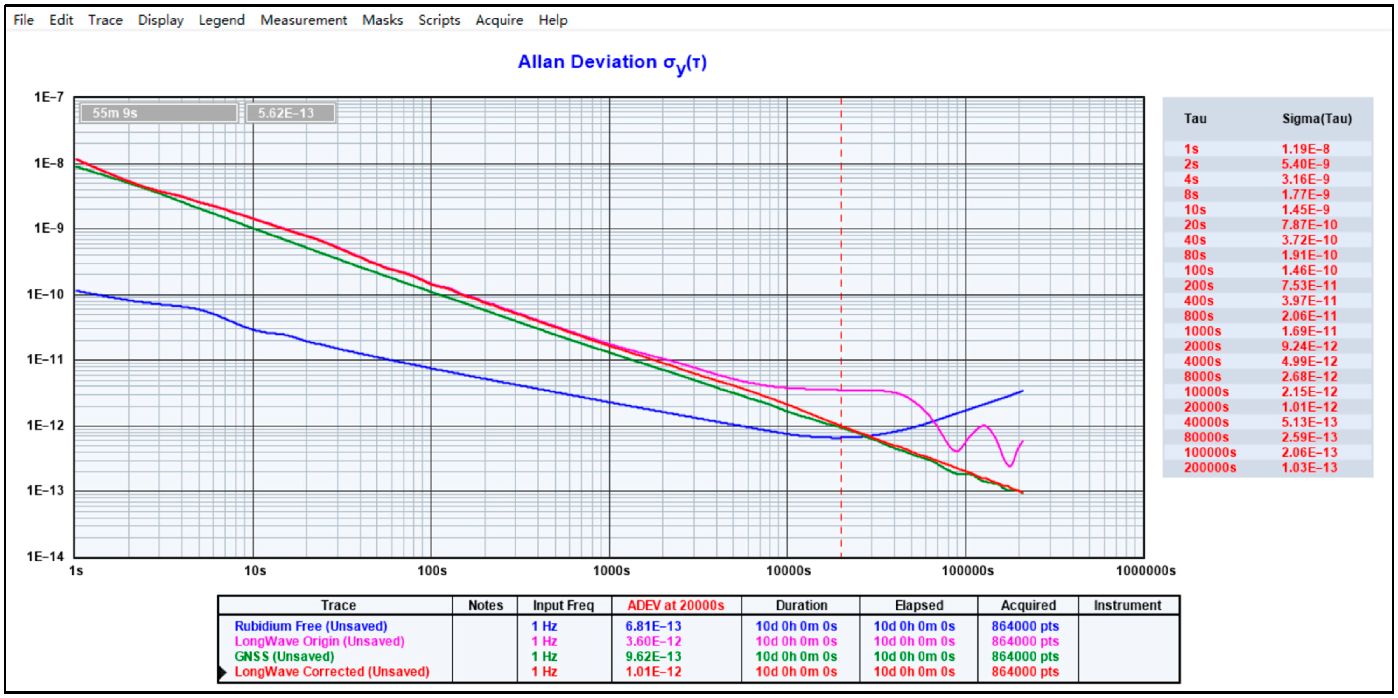1398x698 pixels.
Task: Open the Edit menu
Action: [x=61, y=20]
